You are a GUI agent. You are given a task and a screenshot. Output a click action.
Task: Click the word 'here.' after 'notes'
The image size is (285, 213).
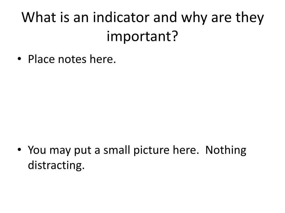click(x=103, y=59)
